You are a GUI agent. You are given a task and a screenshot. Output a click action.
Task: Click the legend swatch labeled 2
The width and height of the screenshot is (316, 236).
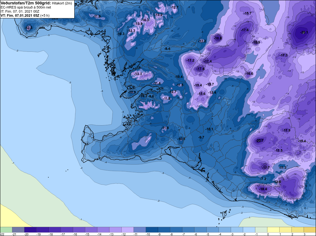(x=298, y=230)
